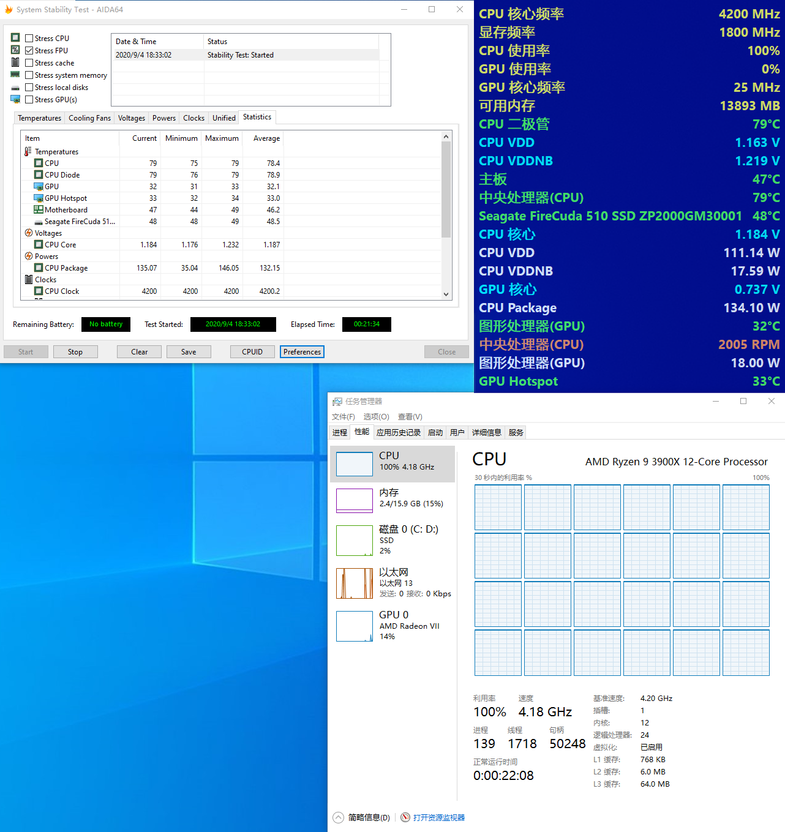Open the Startup tab in Task Manager
The width and height of the screenshot is (785, 832).
(x=435, y=433)
